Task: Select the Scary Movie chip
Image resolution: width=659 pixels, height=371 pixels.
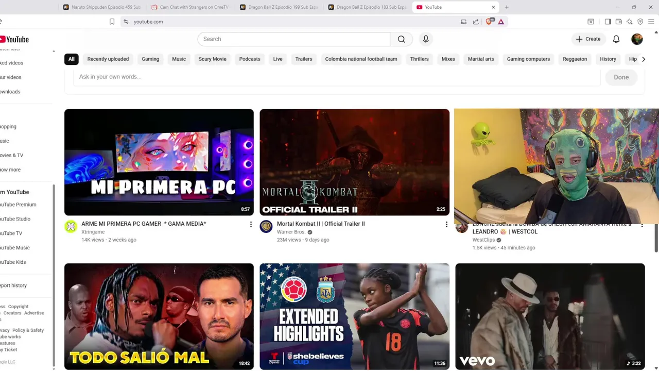Action: tap(213, 59)
